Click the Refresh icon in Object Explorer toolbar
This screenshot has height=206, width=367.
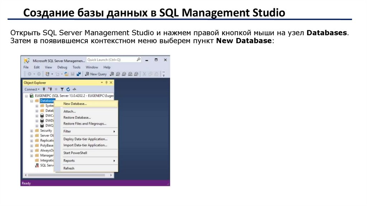click(68, 89)
